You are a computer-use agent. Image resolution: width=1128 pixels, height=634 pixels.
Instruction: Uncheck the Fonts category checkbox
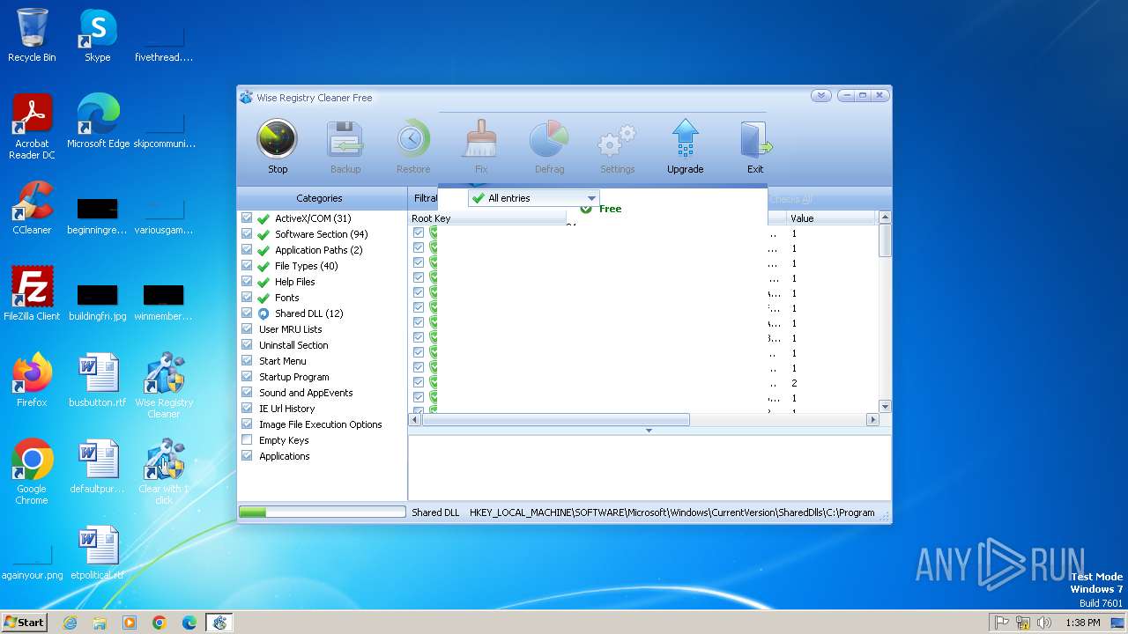tap(247, 298)
